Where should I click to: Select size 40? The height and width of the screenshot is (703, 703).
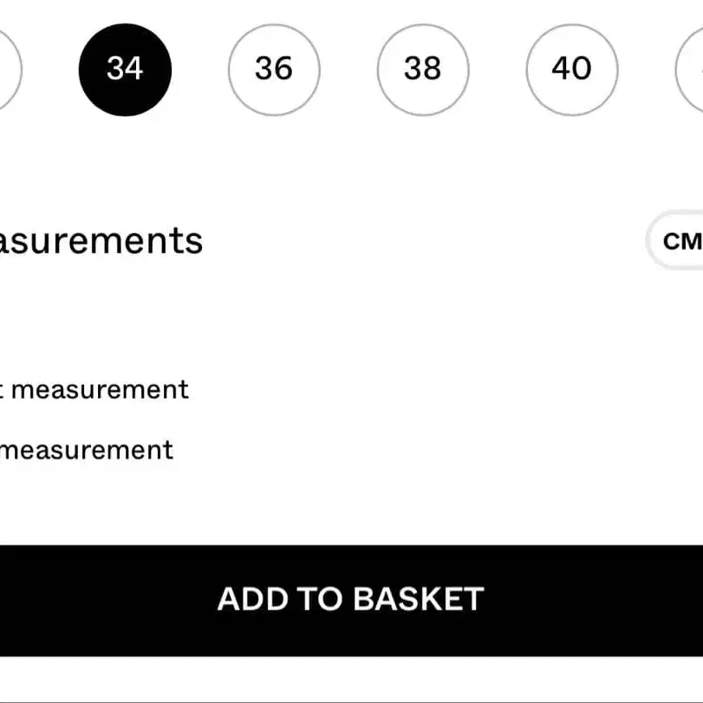pos(572,69)
